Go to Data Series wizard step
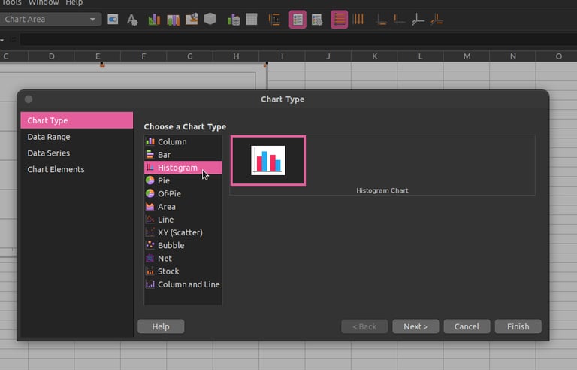 coord(77,153)
